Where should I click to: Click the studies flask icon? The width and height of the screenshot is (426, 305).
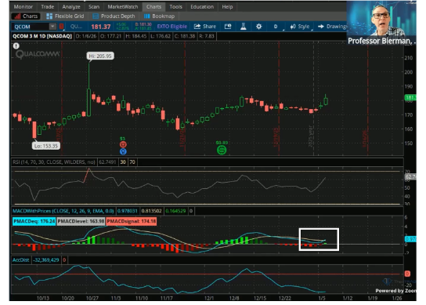click(244, 27)
